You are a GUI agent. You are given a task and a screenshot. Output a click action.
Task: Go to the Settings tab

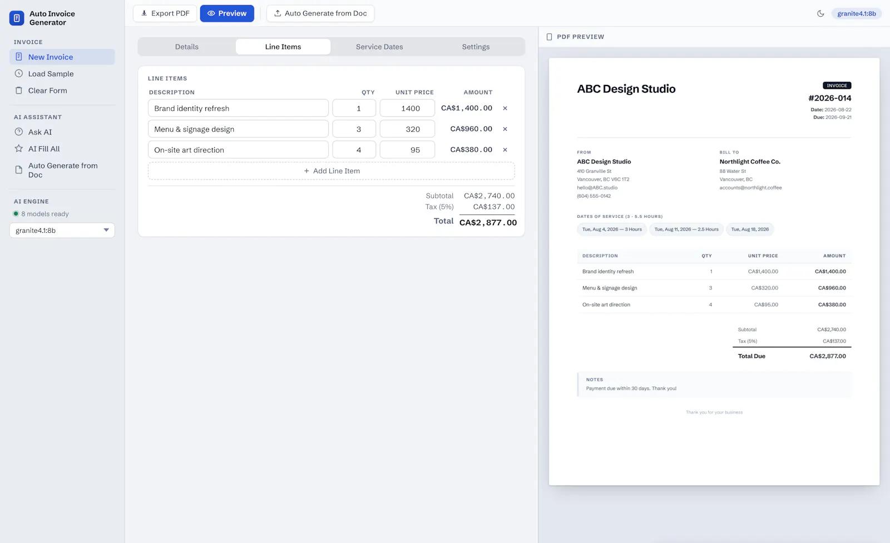[476, 47]
